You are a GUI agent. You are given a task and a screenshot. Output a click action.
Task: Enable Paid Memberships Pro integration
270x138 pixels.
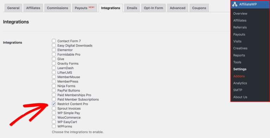pos(54,95)
